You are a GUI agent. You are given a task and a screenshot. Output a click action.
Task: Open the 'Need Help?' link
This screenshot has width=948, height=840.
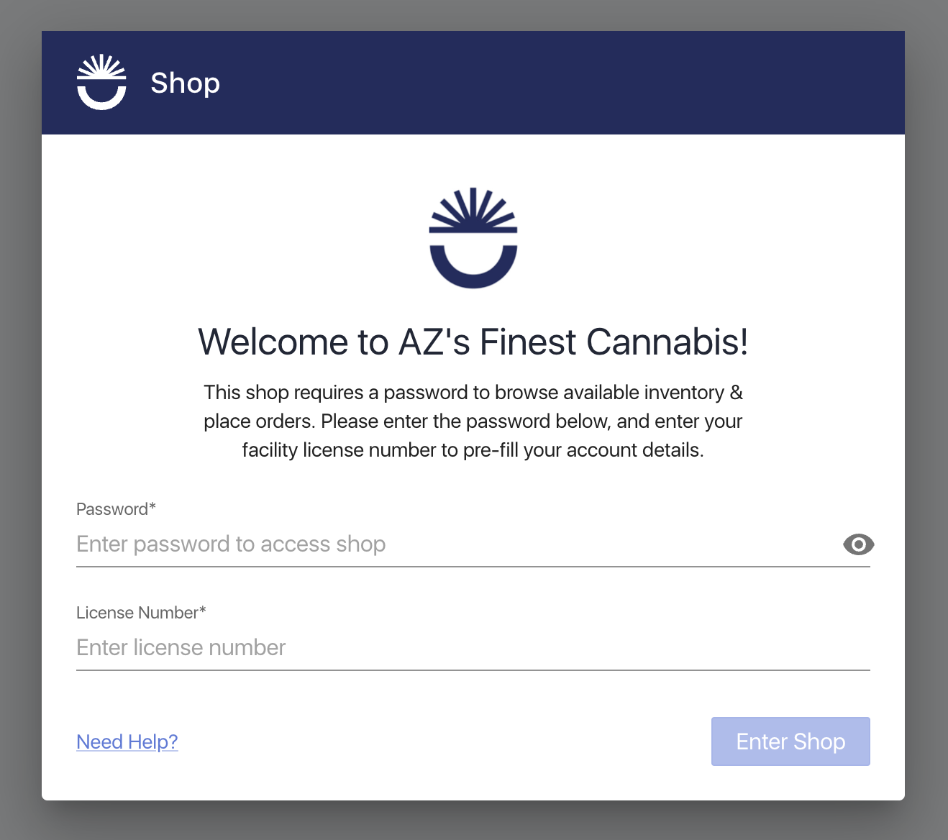[127, 741]
